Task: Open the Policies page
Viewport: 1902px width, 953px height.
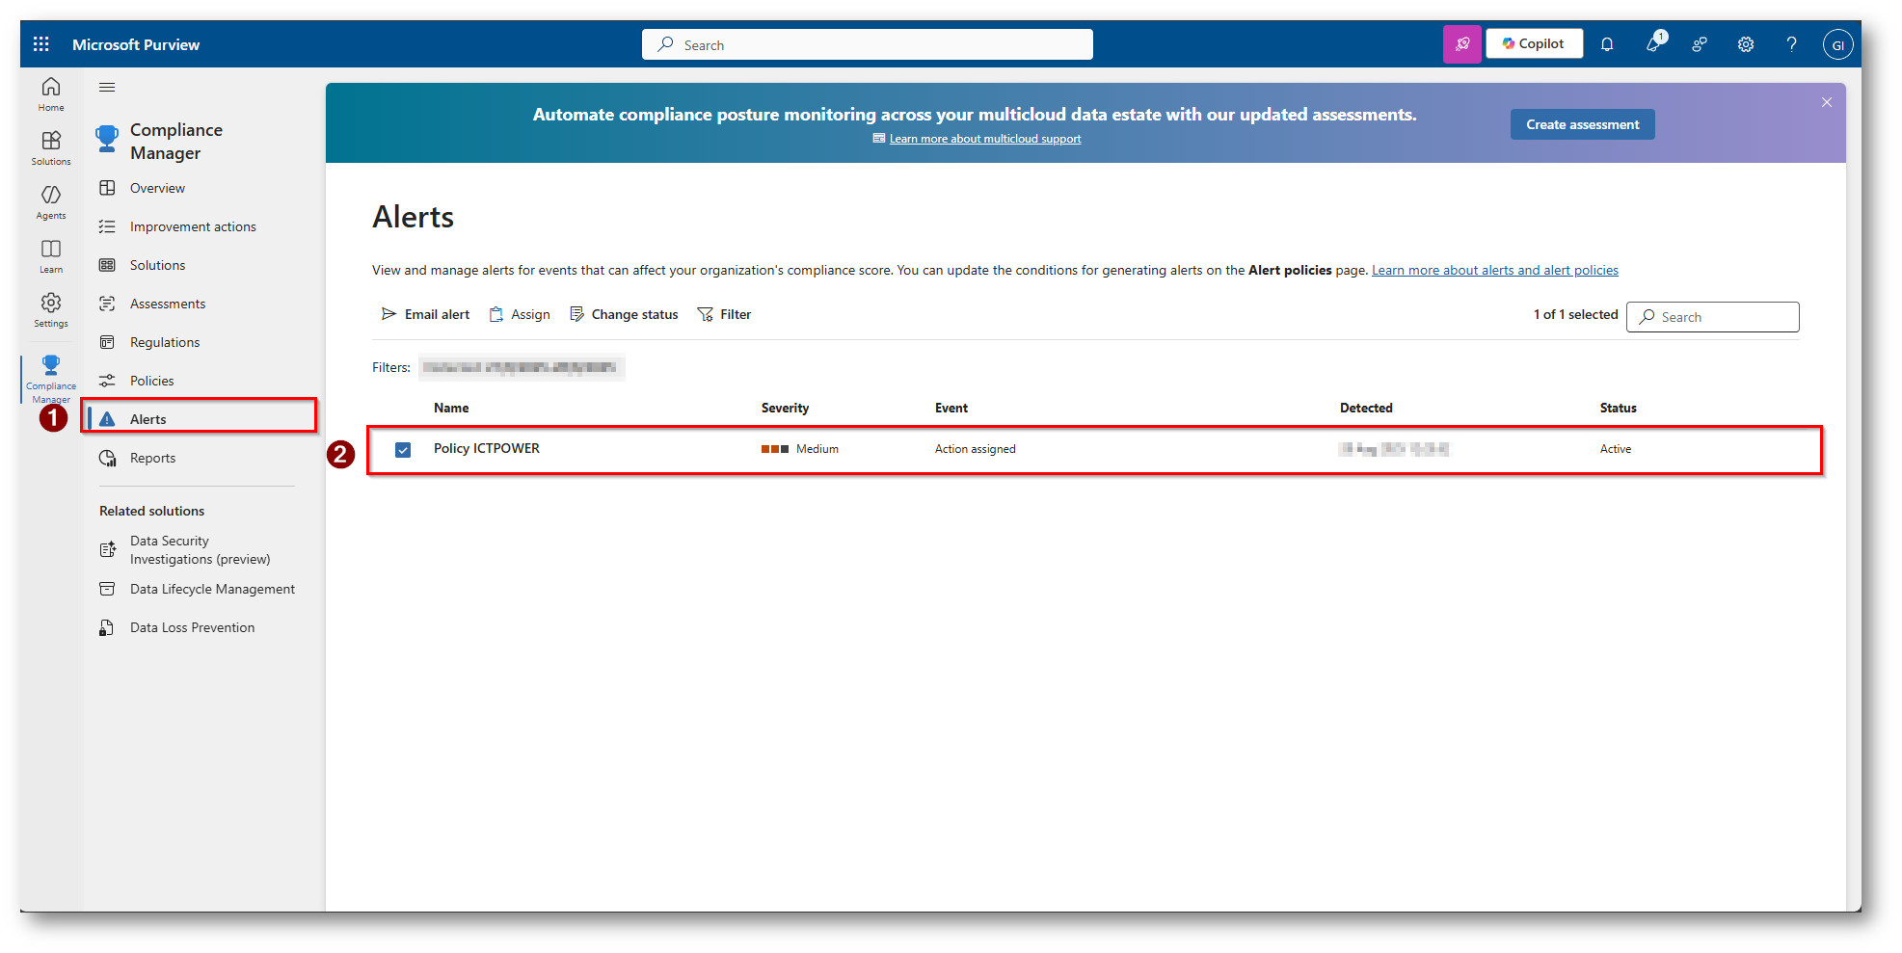Action: 151,381
